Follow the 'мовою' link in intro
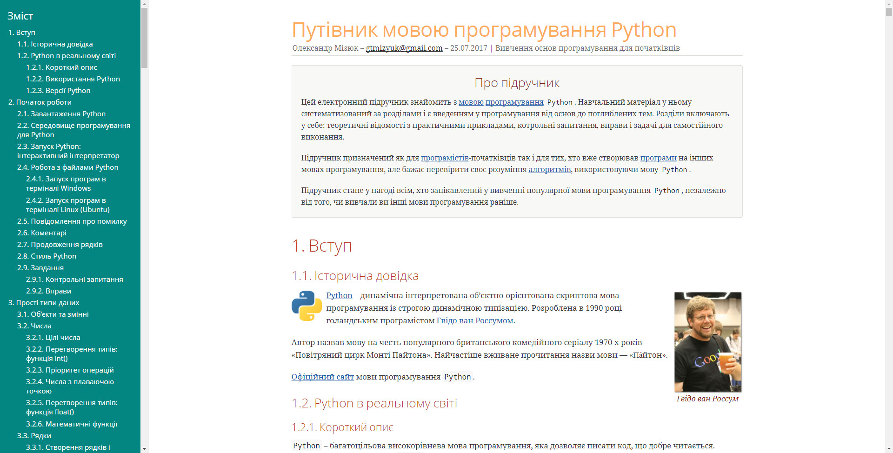The width and height of the screenshot is (893, 453). pyautogui.click(x=471, y=102)
